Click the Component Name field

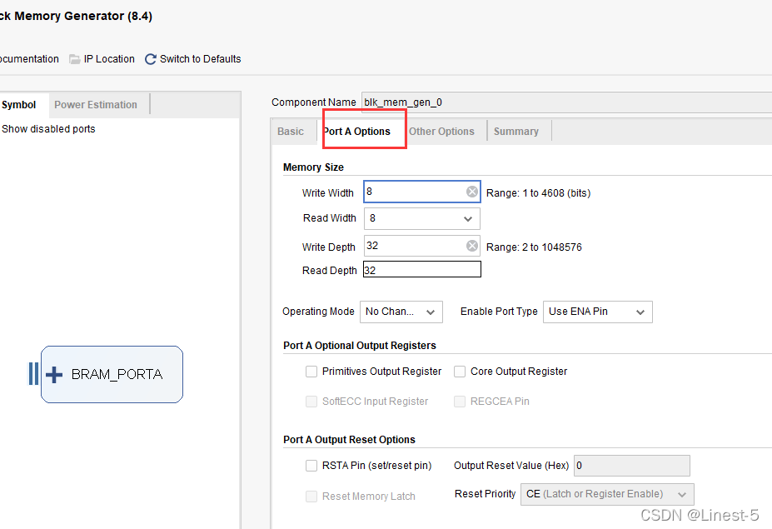[566, 102]
